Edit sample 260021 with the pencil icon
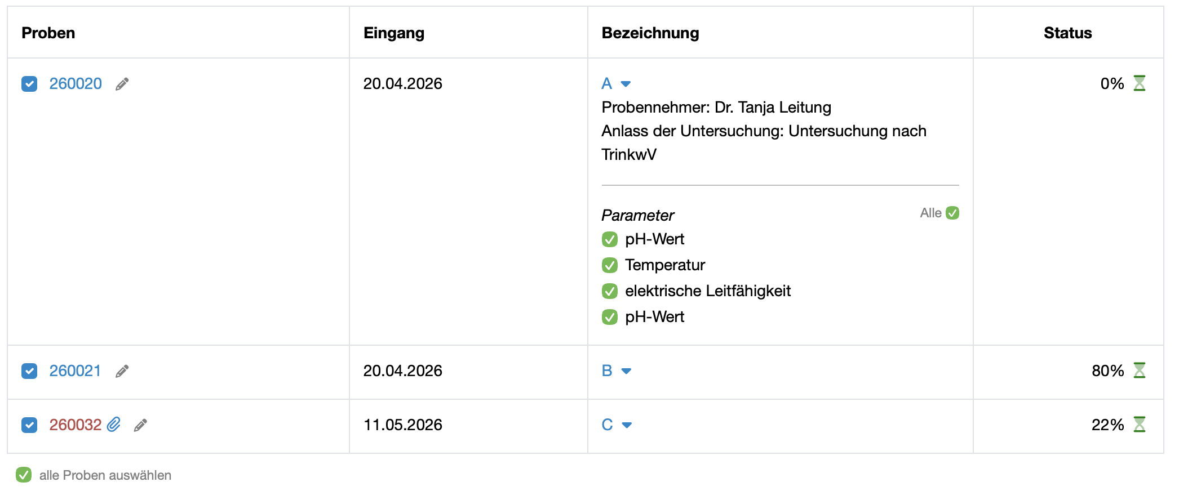Image resolution: width=1179 pixels, height=500 pixels. coord(122,371)
